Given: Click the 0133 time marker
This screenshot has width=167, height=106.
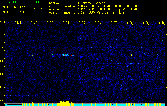Looking at the screenshot, I should (x=50, y=23).
